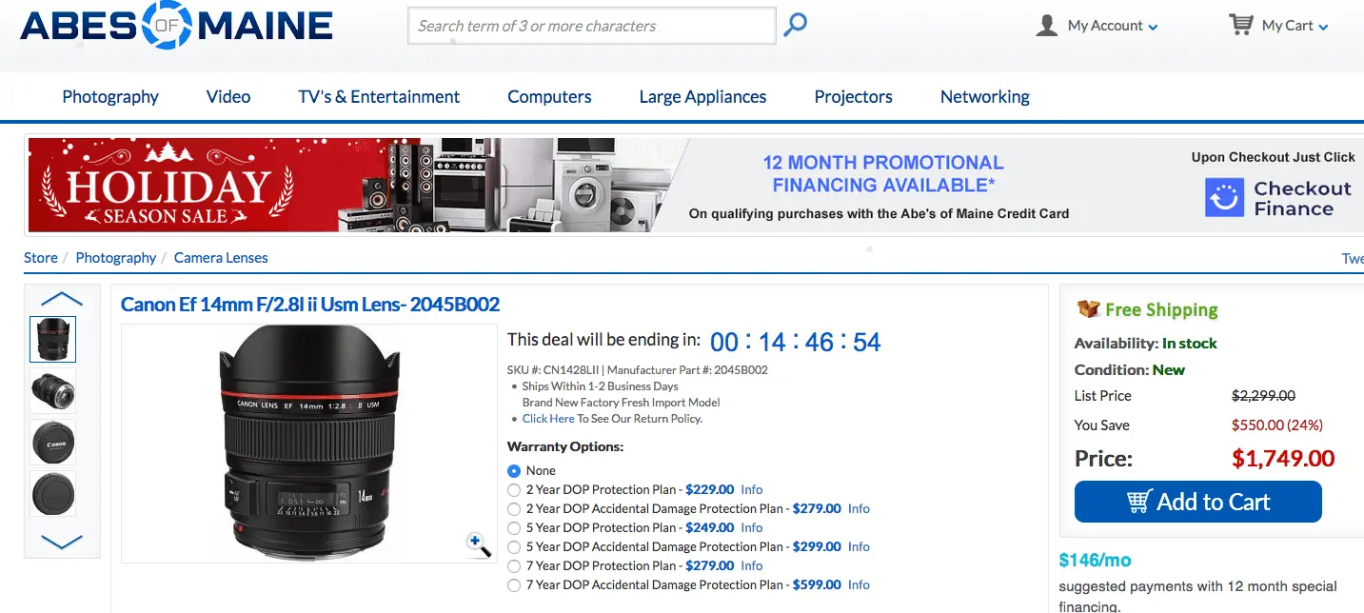Click SKU #: CN1428LII text
The width and height of the screenshot is (1364, 613).
554,369
